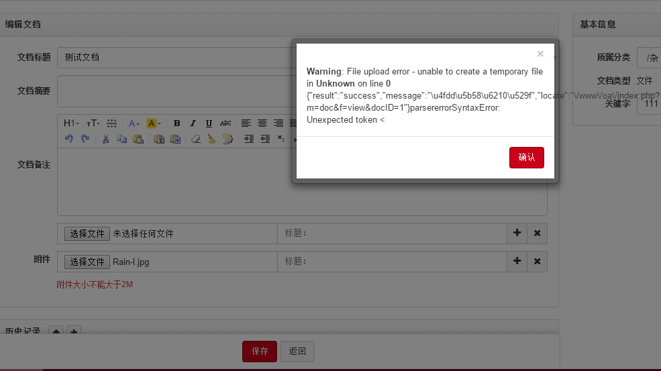Align text left in editor
Image resolution: width=661 pixels, height=371 pixels.
(x=246, y=123)
